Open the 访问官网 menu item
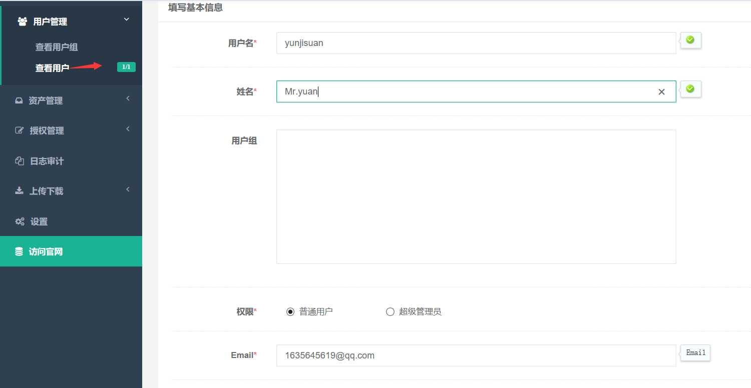 point(71,251)
